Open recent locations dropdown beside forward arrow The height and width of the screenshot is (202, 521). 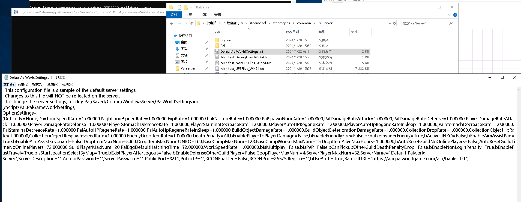(186, 23)
